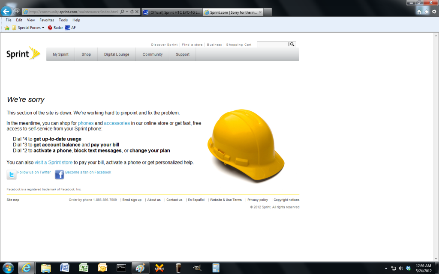Launch Microsoft Word from the taskbar
This screenshot has height=274, width=439.
(65, 268)
